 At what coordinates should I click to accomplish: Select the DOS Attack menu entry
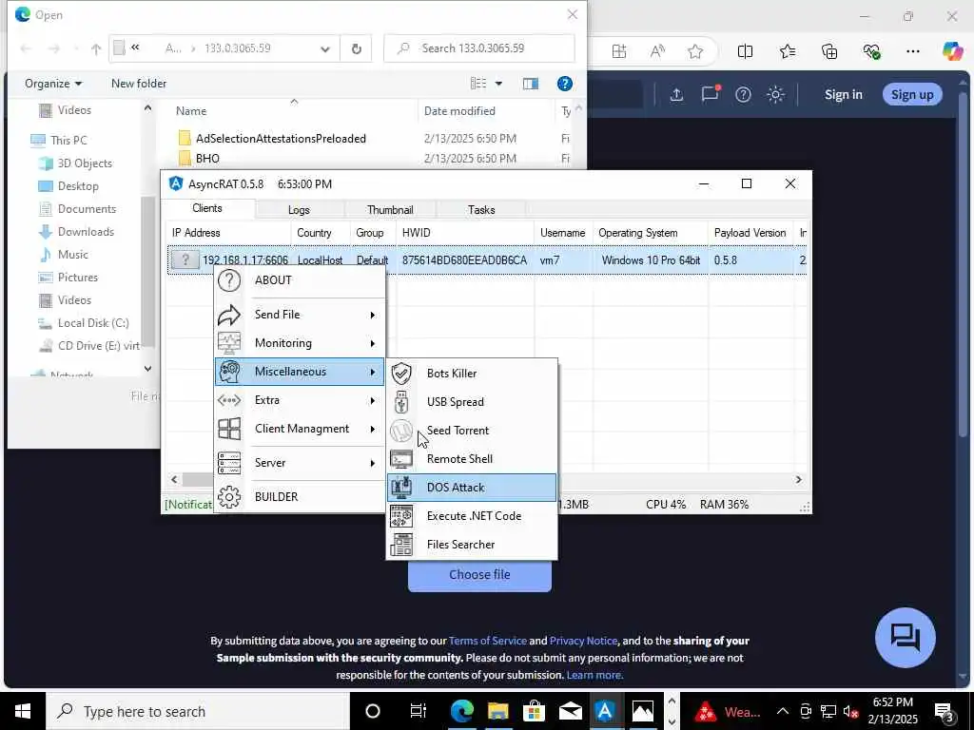click(472, 488)
